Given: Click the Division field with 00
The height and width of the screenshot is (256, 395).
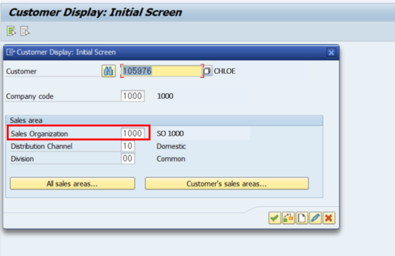Looking at the screenshot, I should (128, 159).
